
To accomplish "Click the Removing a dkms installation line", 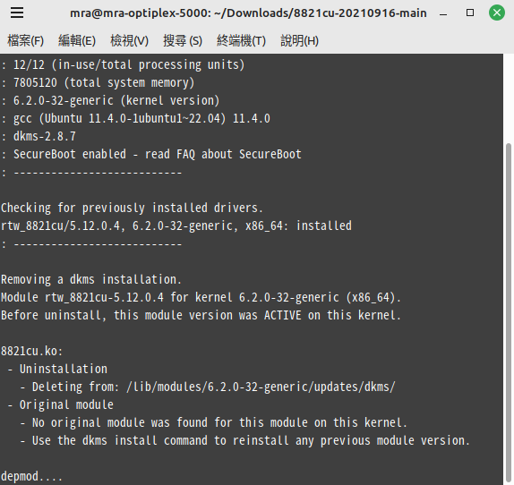I will 91,280.
